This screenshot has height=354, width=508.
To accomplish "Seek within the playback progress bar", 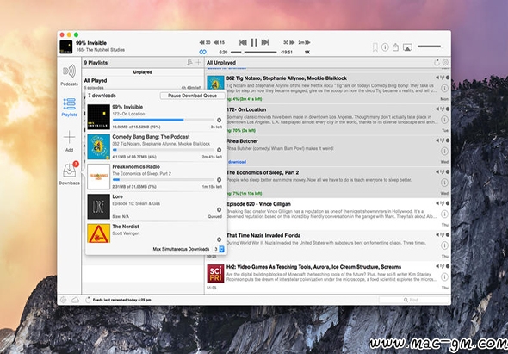I will 254,52.
